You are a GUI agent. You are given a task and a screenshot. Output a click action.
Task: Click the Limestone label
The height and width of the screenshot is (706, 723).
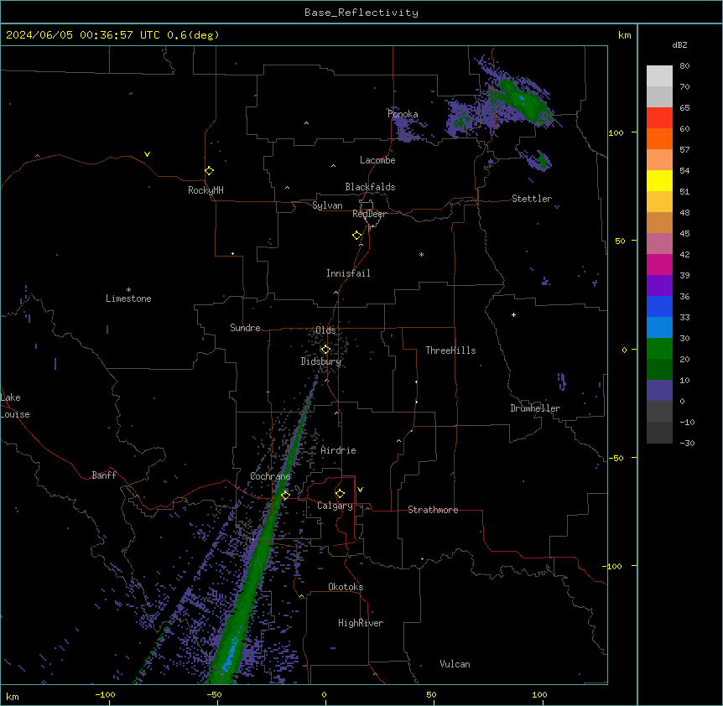pos(128,298)
